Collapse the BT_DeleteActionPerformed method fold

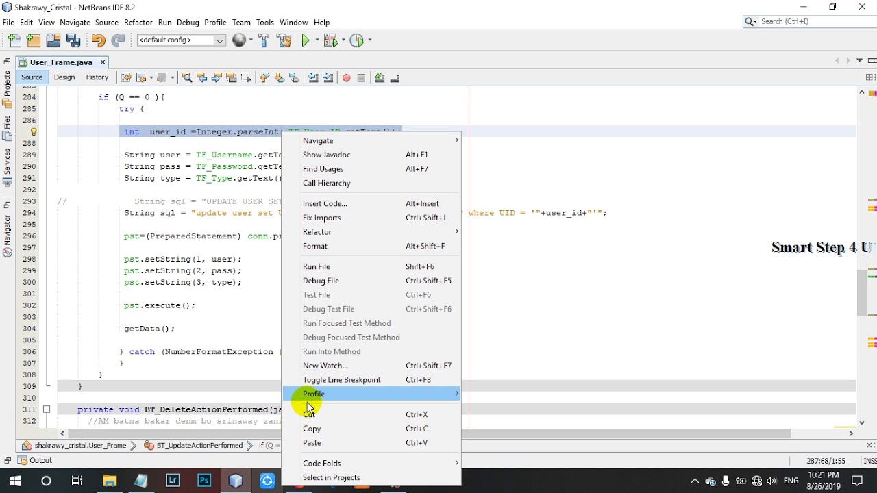click(47, 409)
